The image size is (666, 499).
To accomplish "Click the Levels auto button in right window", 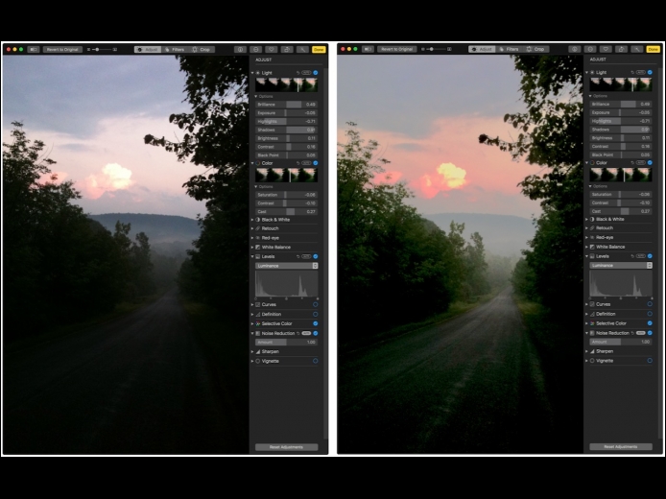I will tap(640, 256).
